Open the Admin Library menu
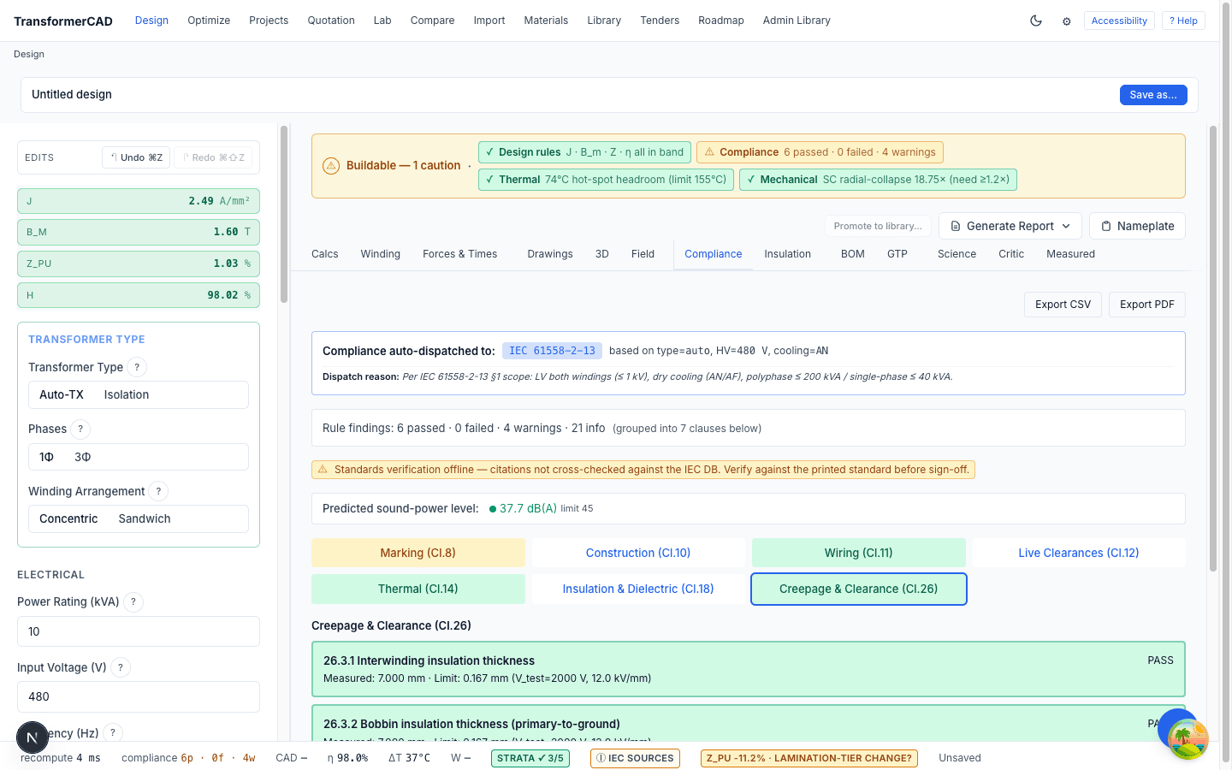The height and width of the screenshot is (770, 1232). (x=797, y=21)
